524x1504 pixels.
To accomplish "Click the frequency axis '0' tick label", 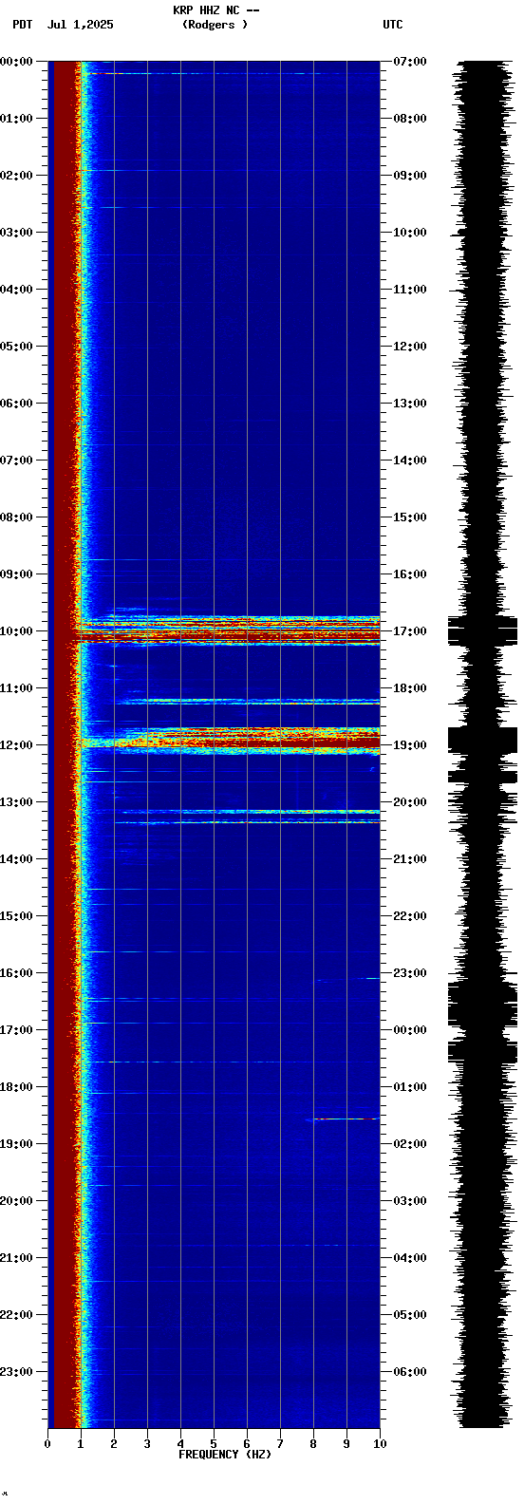I will (47, 1444).
